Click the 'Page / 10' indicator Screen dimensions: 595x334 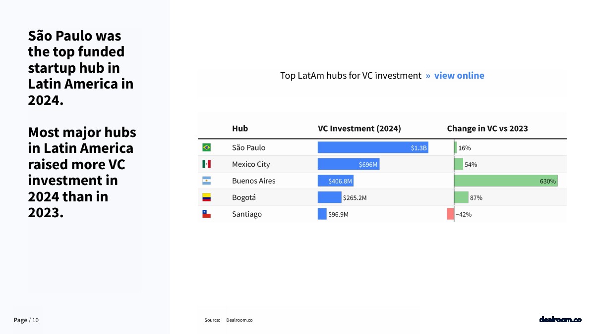click(x=26, y=320)
